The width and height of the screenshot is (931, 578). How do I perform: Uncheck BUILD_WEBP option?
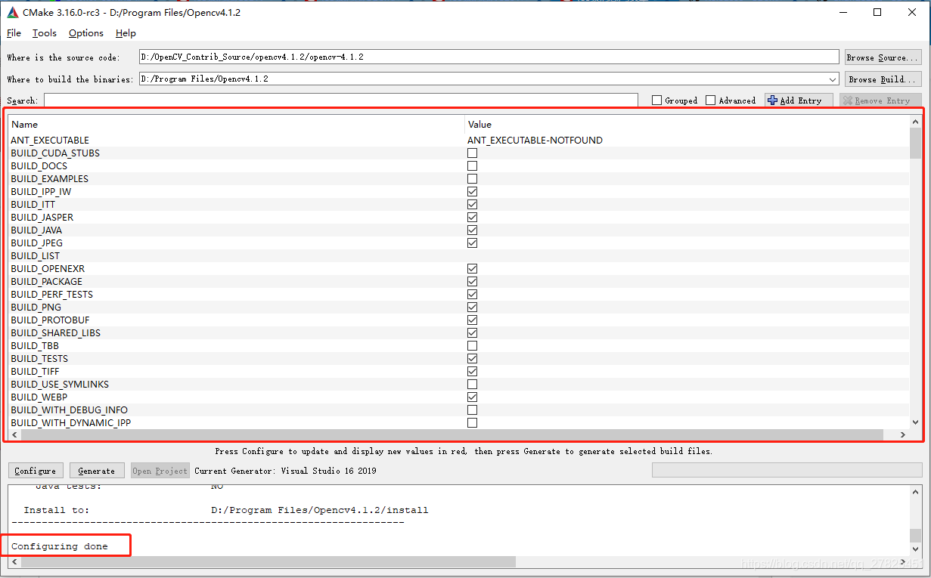tap(472, 397)
